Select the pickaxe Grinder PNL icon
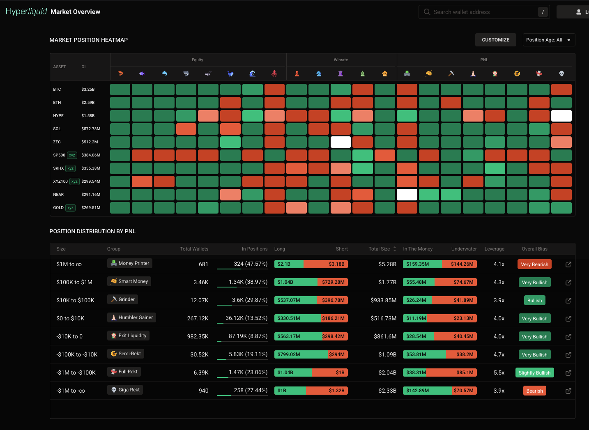The width and height of the screenshot is (589, 430). pos(451,74)
